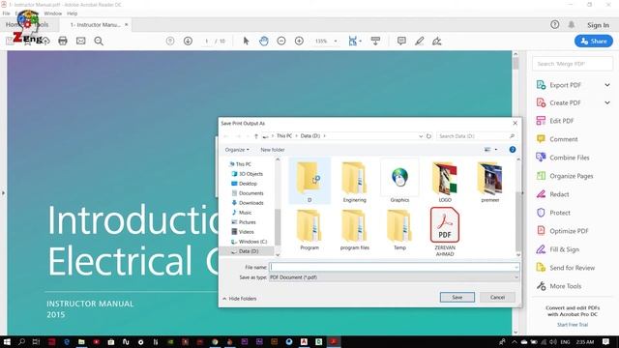Select the Highlight pen tool
This screenshot has width=619, height=348.
pos(419,41)
